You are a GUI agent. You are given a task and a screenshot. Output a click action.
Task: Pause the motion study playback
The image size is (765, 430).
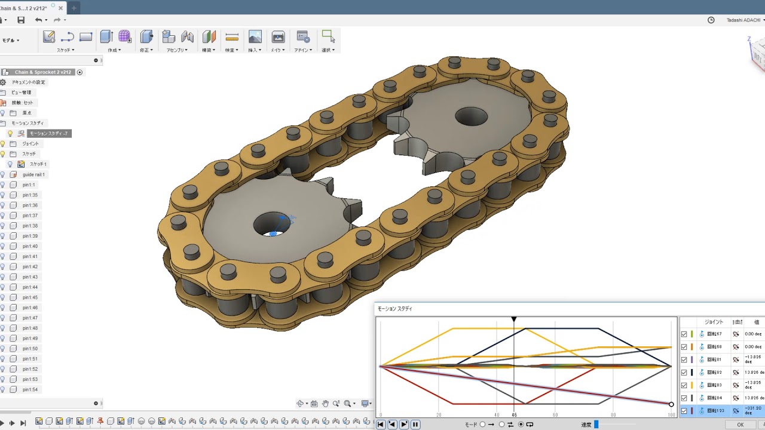click(415, 425)
